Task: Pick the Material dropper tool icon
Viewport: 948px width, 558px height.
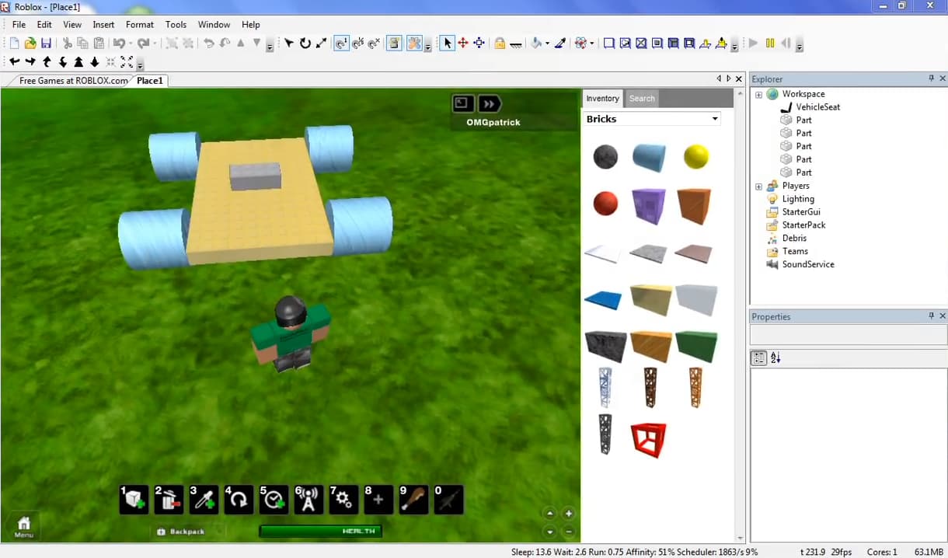Action: click(x=559, y=44)
